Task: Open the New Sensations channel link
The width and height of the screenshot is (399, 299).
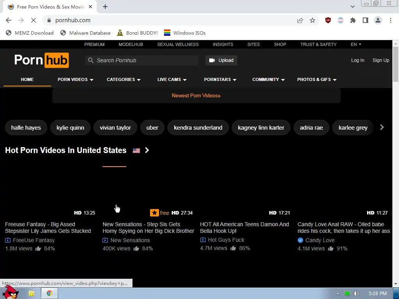Action: tap(130, 240)
